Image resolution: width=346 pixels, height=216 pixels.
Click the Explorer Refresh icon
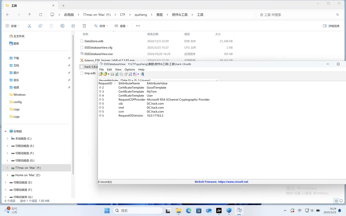[41, 15]
